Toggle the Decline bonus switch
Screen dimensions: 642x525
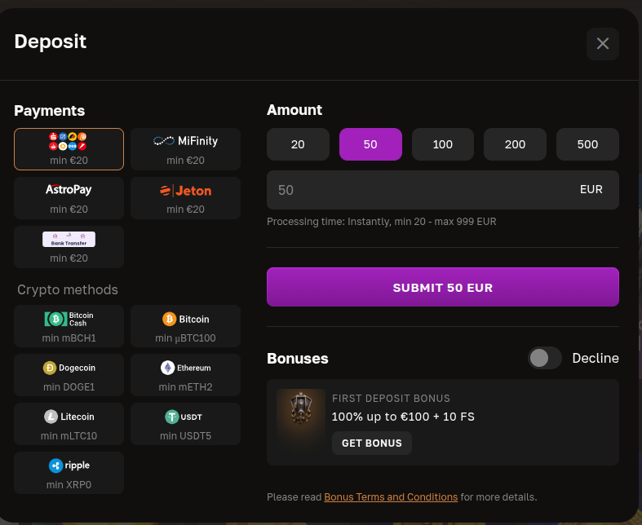point(545,358)
